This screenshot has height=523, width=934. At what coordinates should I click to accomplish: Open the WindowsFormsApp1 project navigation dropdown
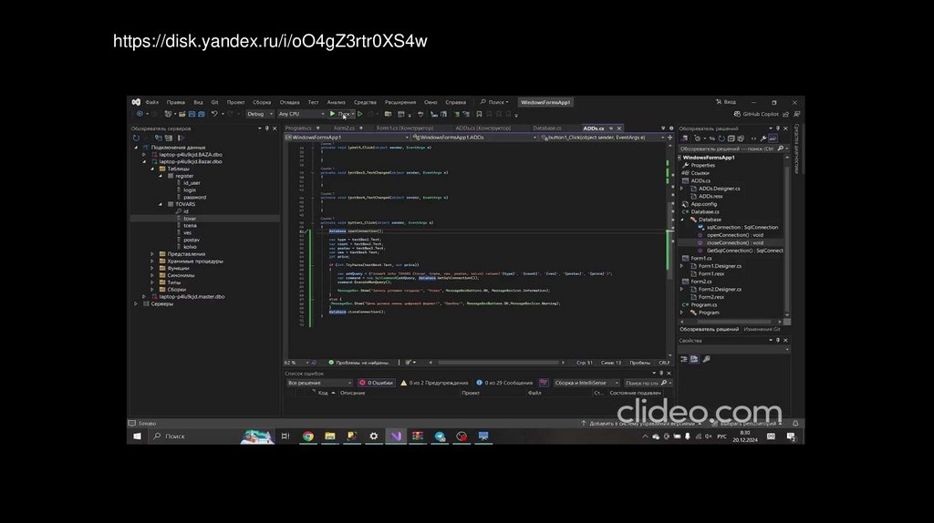[348, 138]
